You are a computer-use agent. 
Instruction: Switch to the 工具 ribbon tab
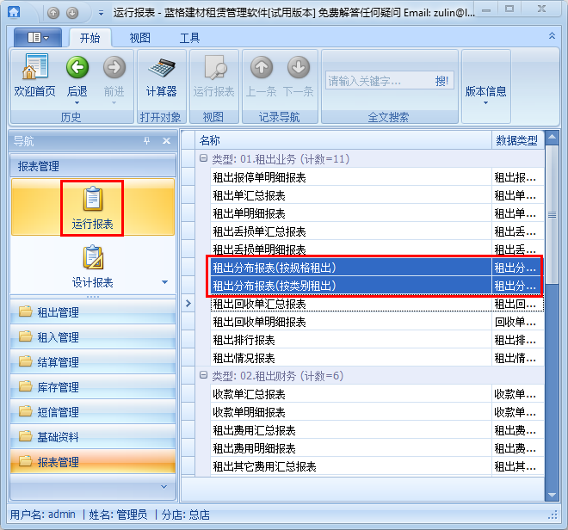[189, 39]
